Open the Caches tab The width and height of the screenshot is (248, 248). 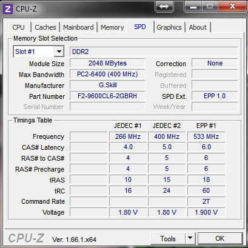[45, 27]
